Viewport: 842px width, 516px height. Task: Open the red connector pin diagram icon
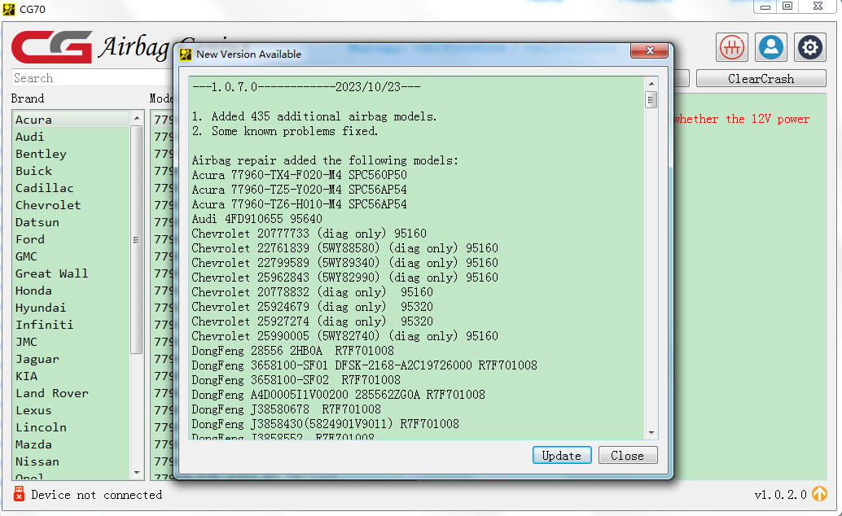(x=732, y=47)
